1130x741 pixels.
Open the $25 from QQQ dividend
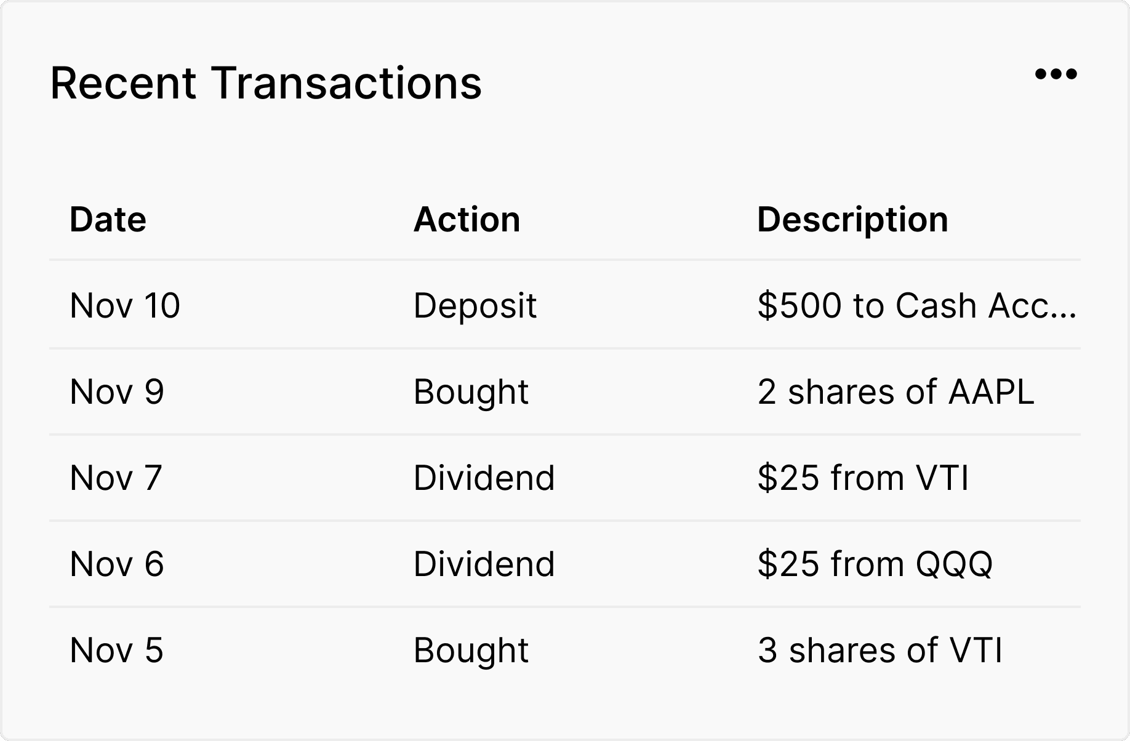pos(875,564)
